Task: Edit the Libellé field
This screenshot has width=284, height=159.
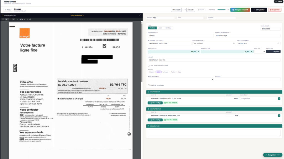Action: coord(214,60)
